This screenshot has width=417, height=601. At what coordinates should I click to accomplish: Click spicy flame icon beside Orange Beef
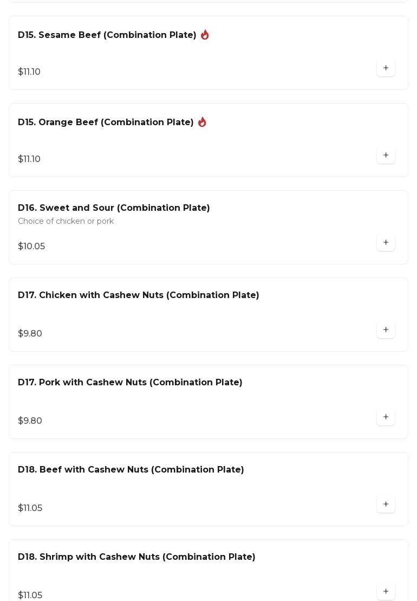click(202, 122)
